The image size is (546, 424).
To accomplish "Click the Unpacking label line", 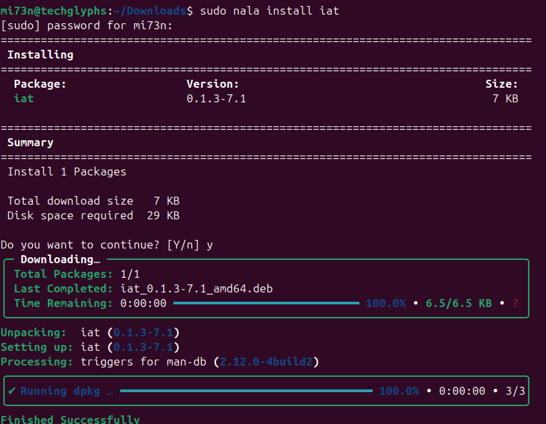I will [90, 333].
